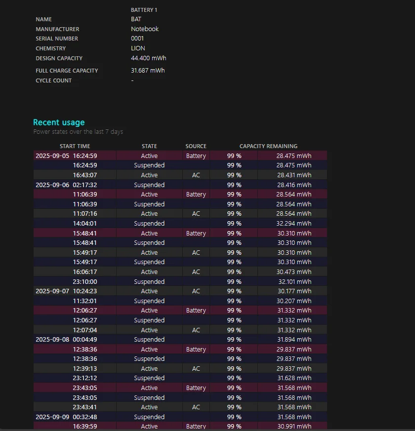Click the Power states over last 7 days subtitle
Viewport: 415px width, 431px height.
(78, 132)
